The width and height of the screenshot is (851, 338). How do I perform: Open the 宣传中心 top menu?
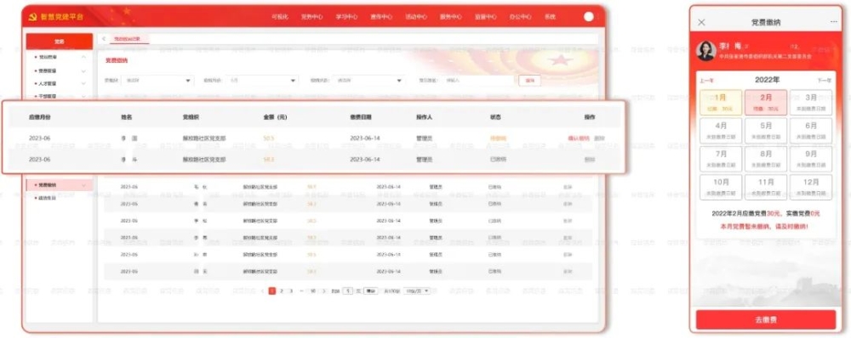[381, 17]
